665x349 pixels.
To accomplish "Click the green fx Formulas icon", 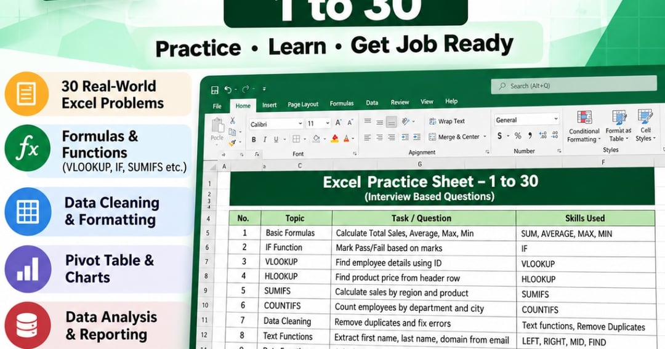I will 28,148.
